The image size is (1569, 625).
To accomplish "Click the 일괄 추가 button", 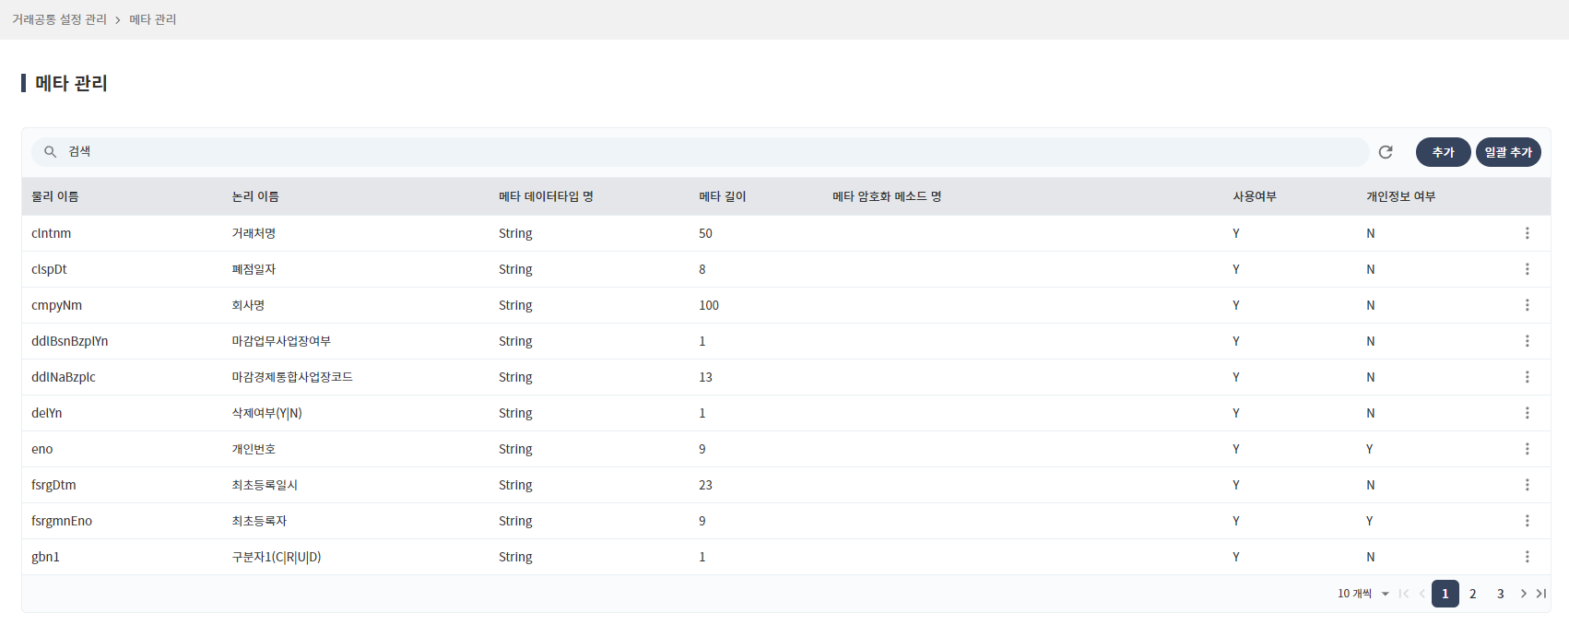I will click(1507, 152).
